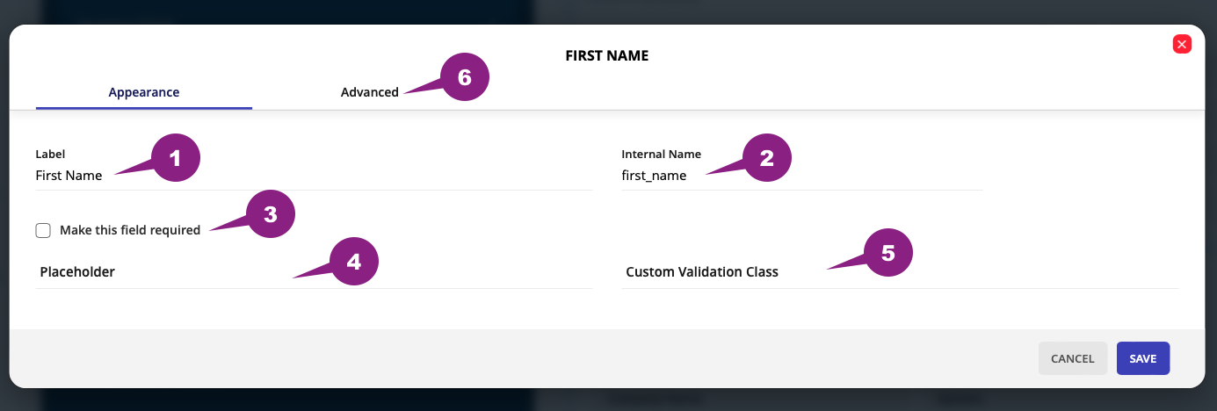1217x411 pixels.
Task: Click the FIRST NAME dialog title
Action: point(607,55)
